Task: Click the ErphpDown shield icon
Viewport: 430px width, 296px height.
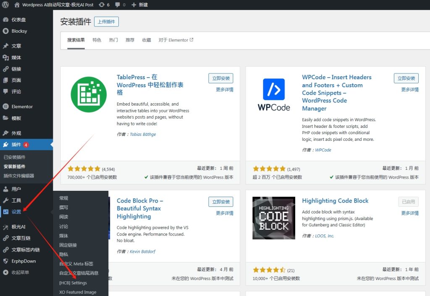Action: coord(5,261)
